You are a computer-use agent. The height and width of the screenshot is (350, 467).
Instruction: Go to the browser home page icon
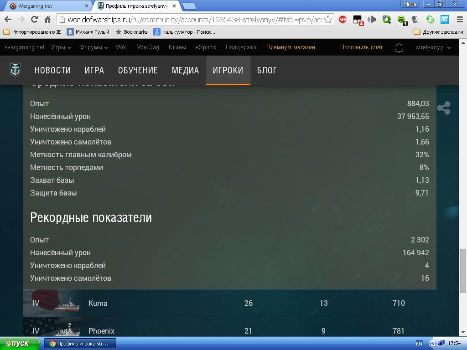tap(47, 20)
